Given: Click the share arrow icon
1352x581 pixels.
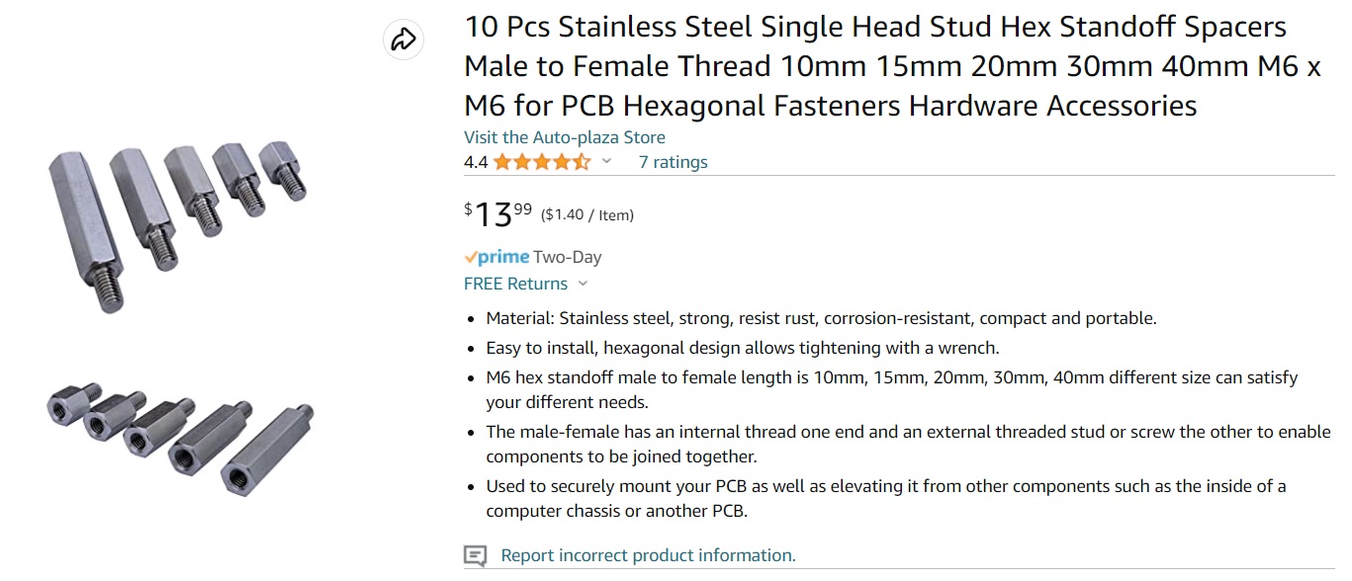Looking at the screenshot, I should pyautogui.click(x=403, y=40).
